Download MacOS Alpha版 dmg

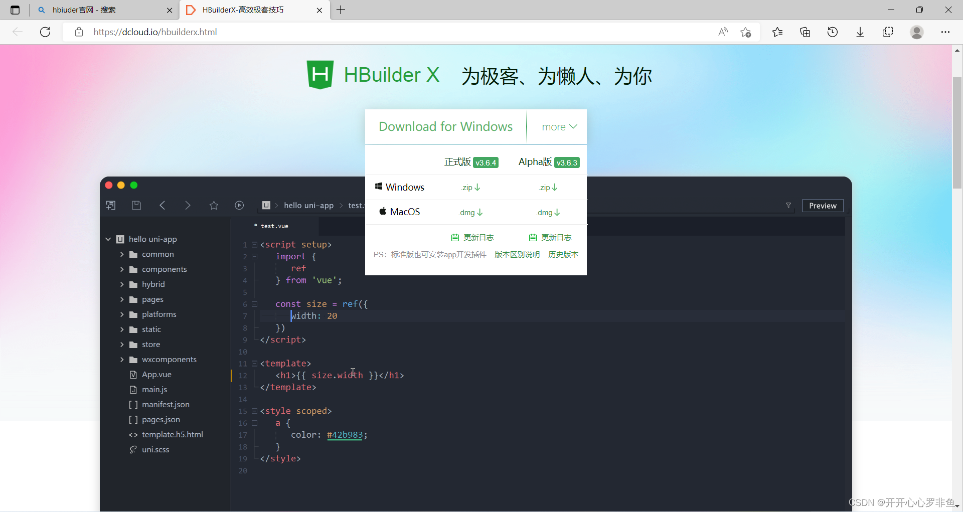pyautogui.click(x=548, y=212)
